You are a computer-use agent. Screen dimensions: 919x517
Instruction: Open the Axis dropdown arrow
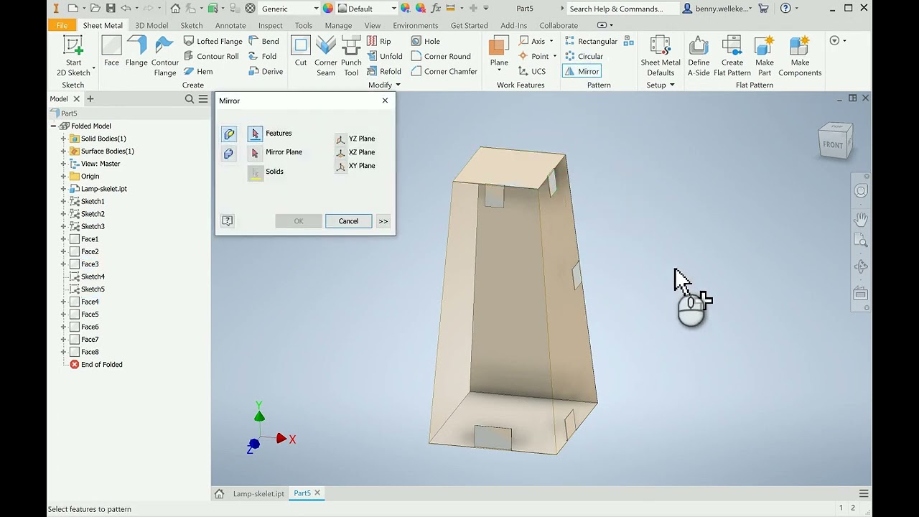click(551, 41)
